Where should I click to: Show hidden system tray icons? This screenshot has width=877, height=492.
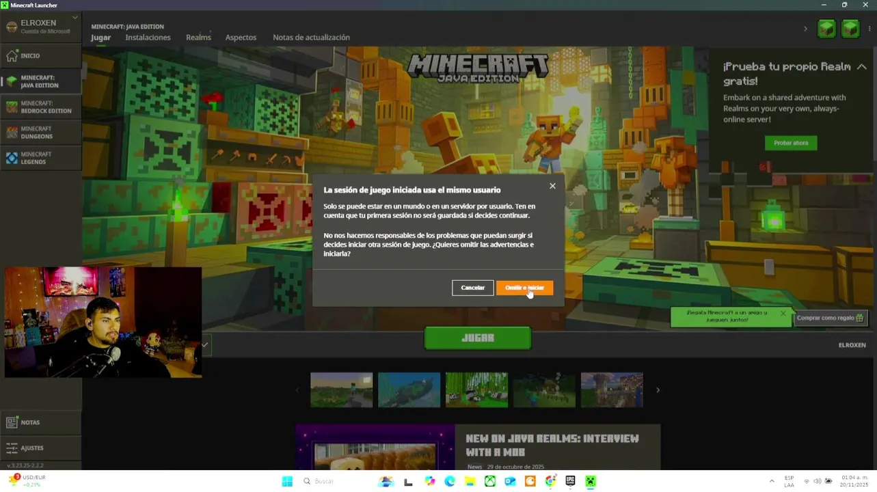click(x=772, y=481)
